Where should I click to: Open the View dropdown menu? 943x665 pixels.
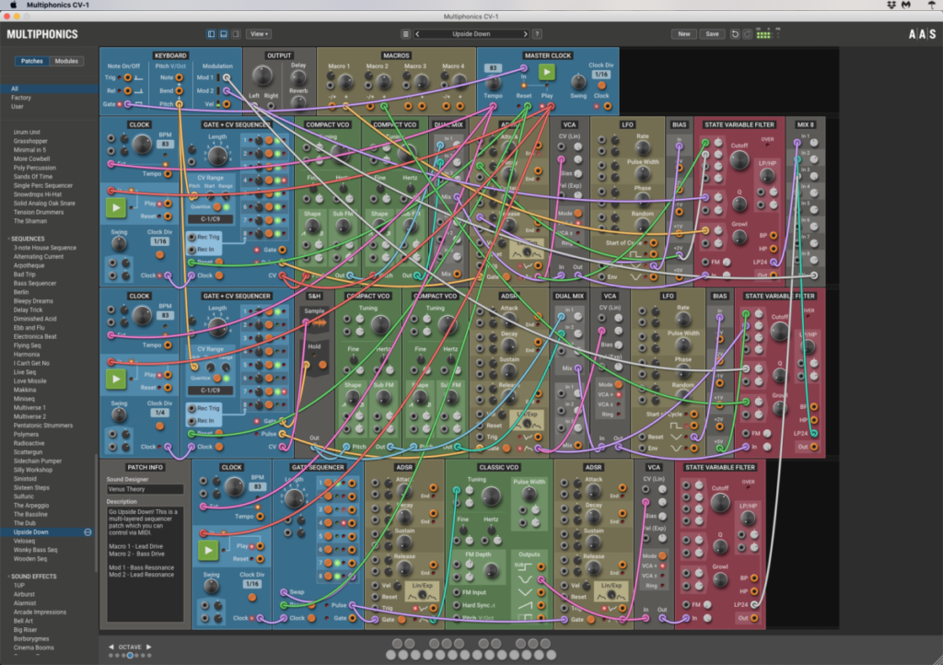coord(258,34)
